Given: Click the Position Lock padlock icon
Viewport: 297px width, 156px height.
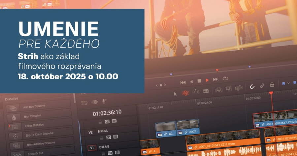Looking at the screenshot, I should pyautogui.click(x=272, y=85).
